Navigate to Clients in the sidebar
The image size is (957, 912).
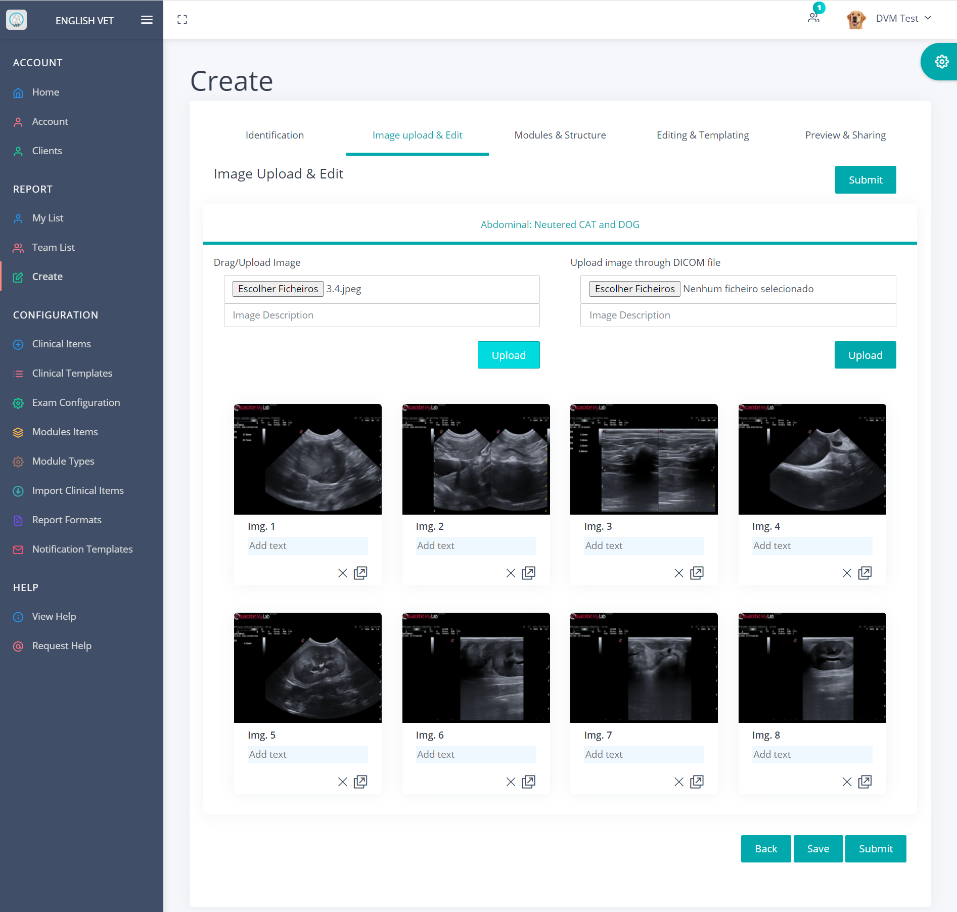point(47,151)
